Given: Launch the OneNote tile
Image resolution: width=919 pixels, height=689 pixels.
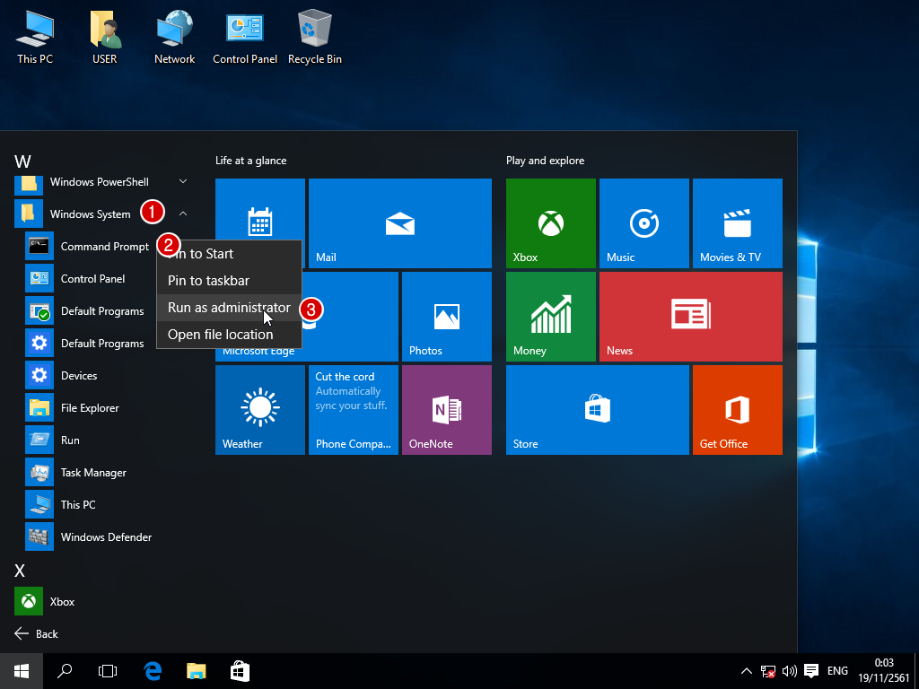Looking at the screenshot, I should click(446, 409).
